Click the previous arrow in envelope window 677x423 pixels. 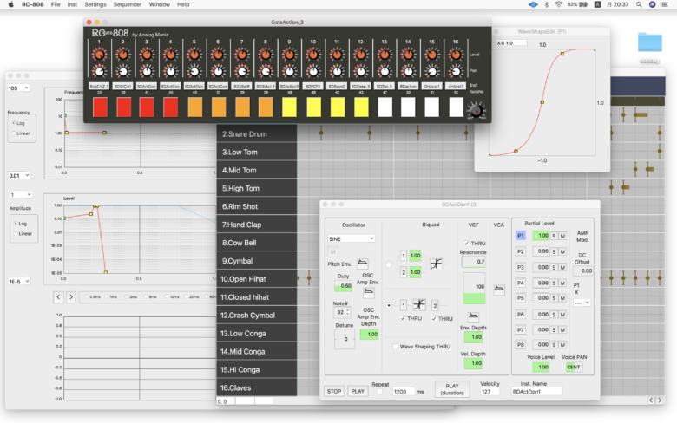tap(58, 296)
